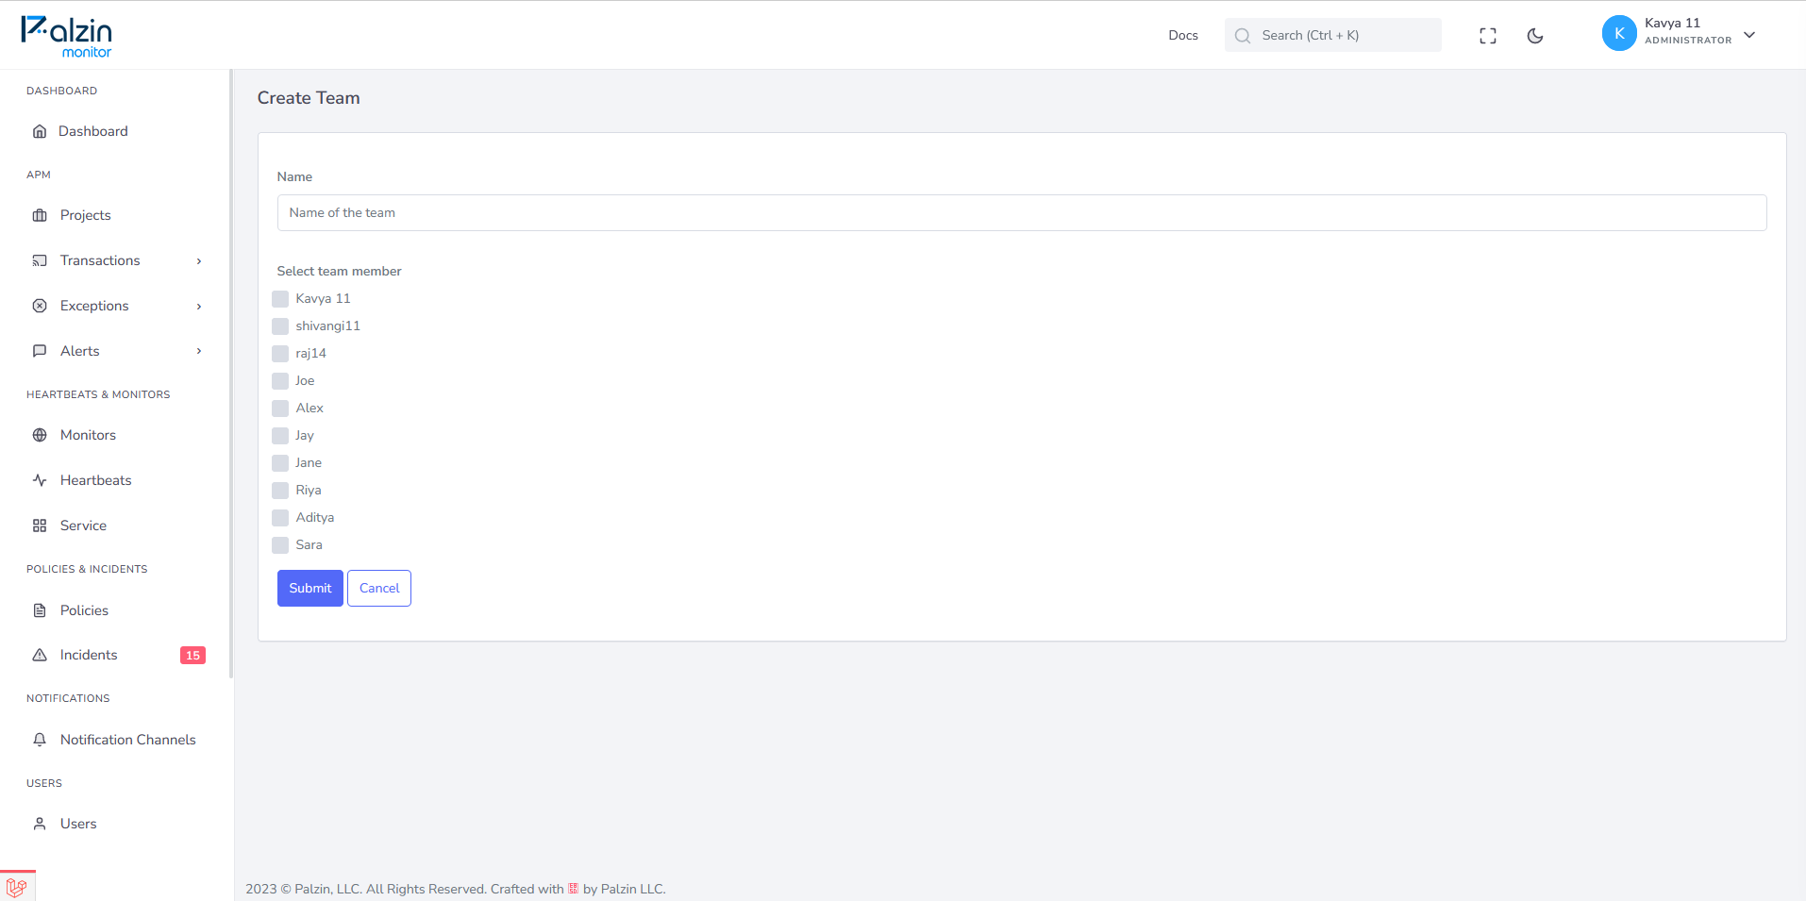Tick the Jane checkbox
1806x901 pixels.
coord(280,463)
